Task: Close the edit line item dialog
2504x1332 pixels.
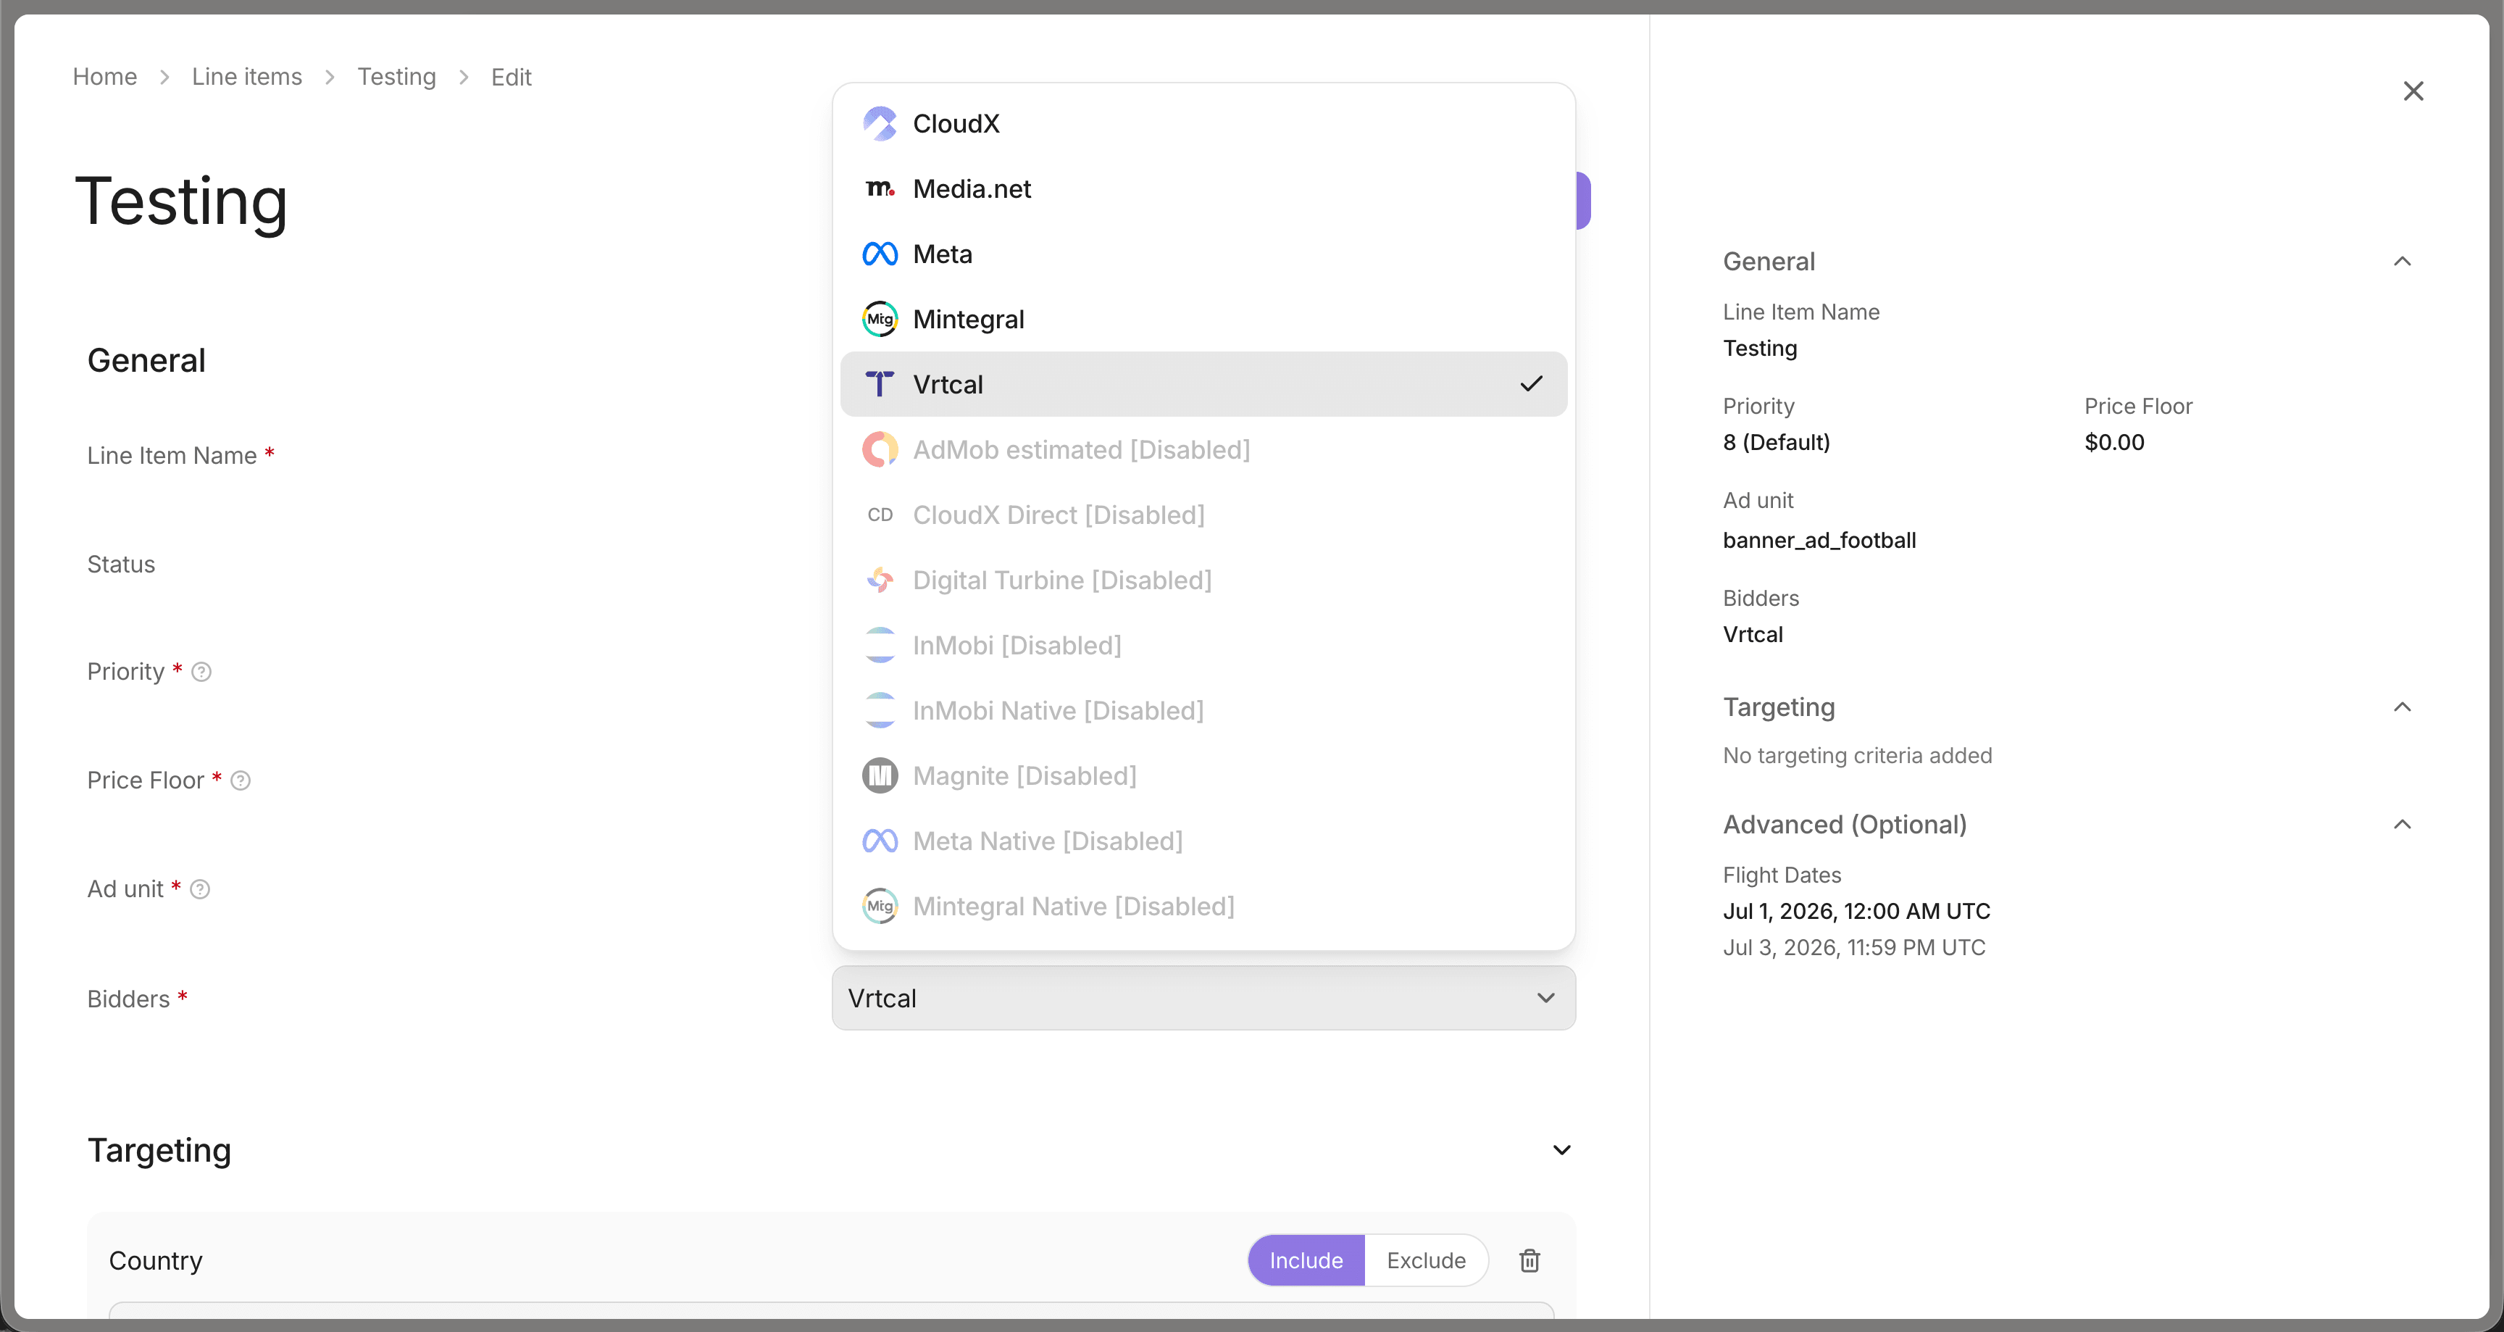Action: point(2413,91)
